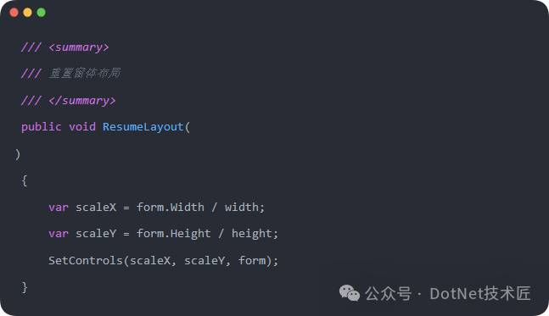Screen dimensions: 549x316
Task: Click the WeChat logo icon in watermark
Action: [x=349, y=293]
